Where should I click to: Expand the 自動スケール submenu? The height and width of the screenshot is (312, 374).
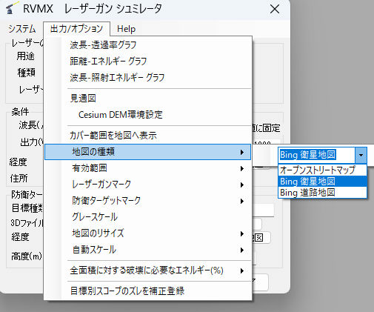pyautogui.click(x=147, y=250)
